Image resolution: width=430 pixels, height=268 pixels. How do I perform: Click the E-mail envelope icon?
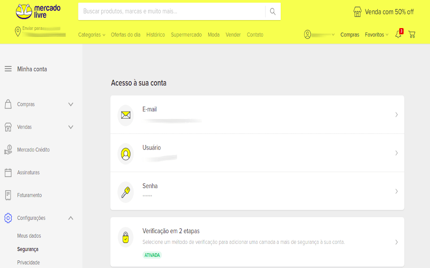125,115
